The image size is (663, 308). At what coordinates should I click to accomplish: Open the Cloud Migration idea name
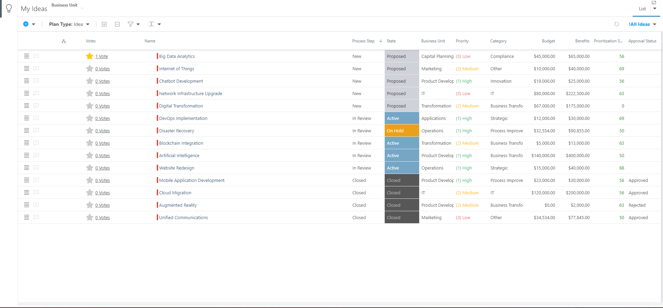point(175,193)
